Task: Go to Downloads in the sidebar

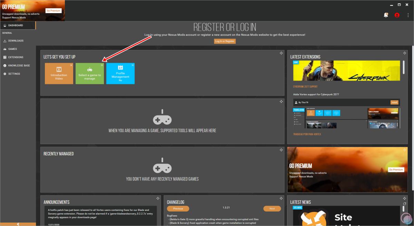Action: point(18,41)
